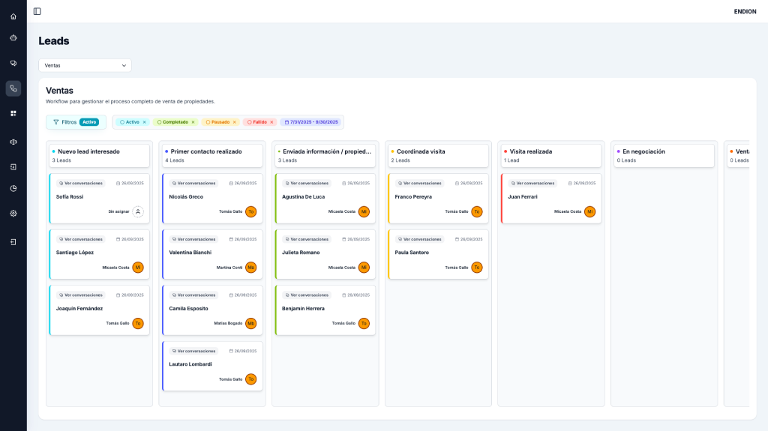Select the grid dashboard icon in sidebar

13,113
